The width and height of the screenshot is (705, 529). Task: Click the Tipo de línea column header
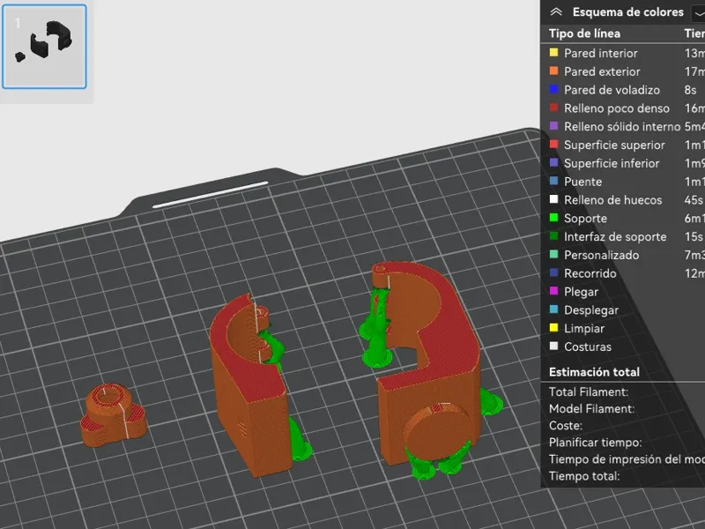tap(584, 34)
